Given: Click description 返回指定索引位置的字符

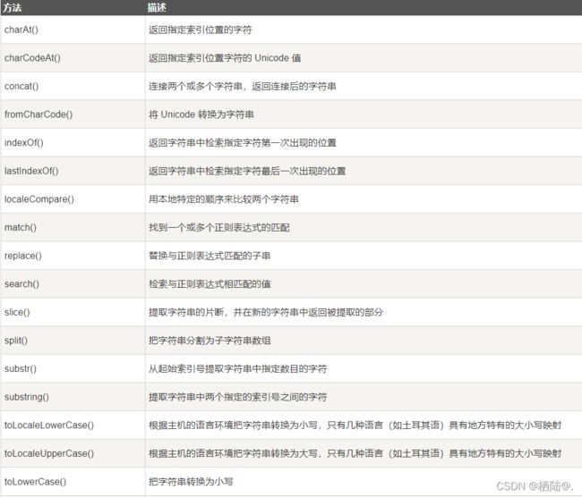Looking at the screenshot, I should click(200, 29).
